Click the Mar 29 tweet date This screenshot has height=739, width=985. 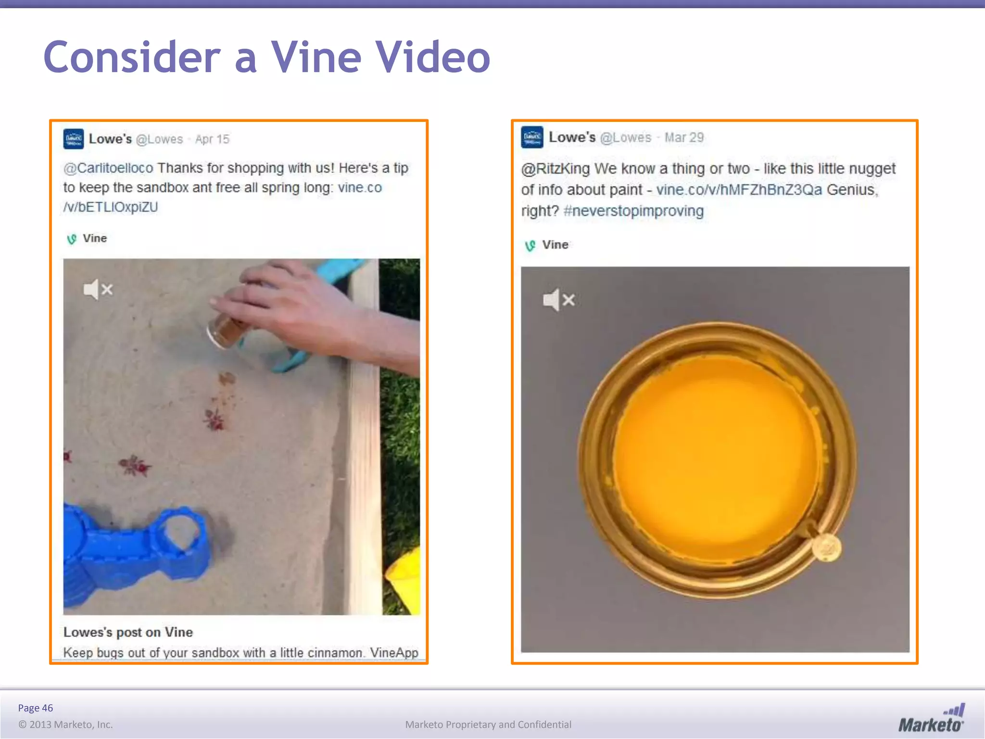684,138
